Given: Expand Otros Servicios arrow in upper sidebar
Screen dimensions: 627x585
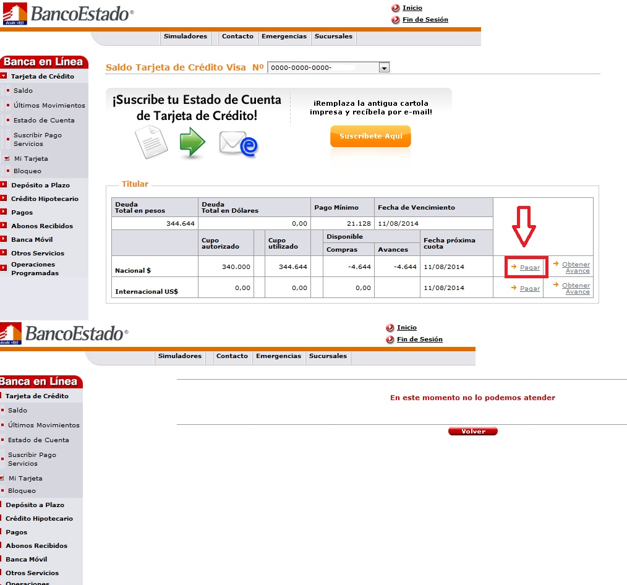Looking at the screenshot, I should tap(4, 253).
